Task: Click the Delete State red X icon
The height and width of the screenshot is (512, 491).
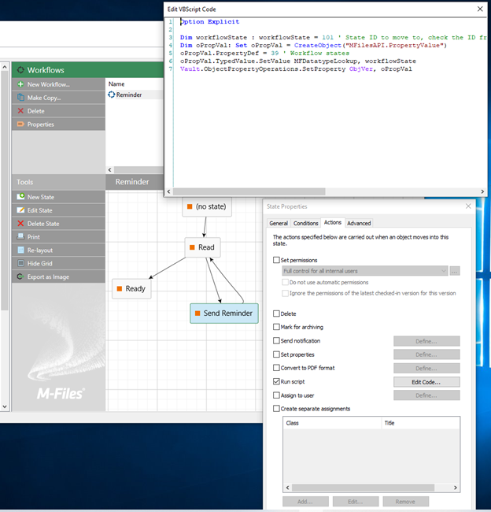Action: [20, 224]
